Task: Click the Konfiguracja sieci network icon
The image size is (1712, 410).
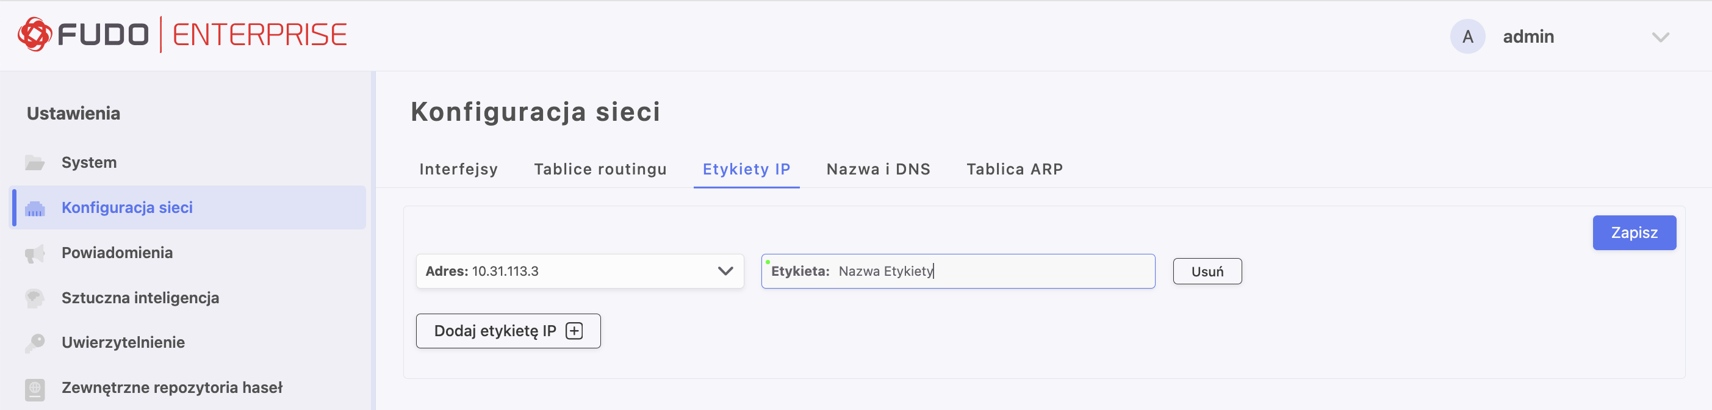Action: point(35,208)
